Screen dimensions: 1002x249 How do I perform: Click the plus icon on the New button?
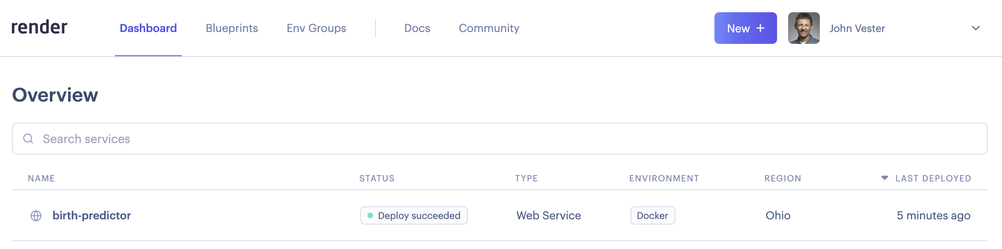point(760,28)
